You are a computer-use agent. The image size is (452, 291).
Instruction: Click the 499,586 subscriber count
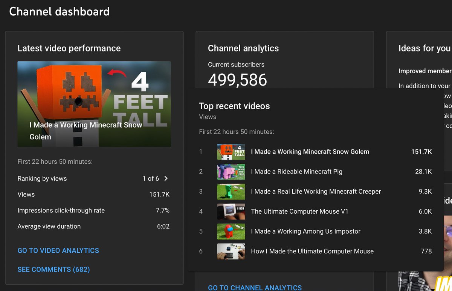click(x=237, y=80)
